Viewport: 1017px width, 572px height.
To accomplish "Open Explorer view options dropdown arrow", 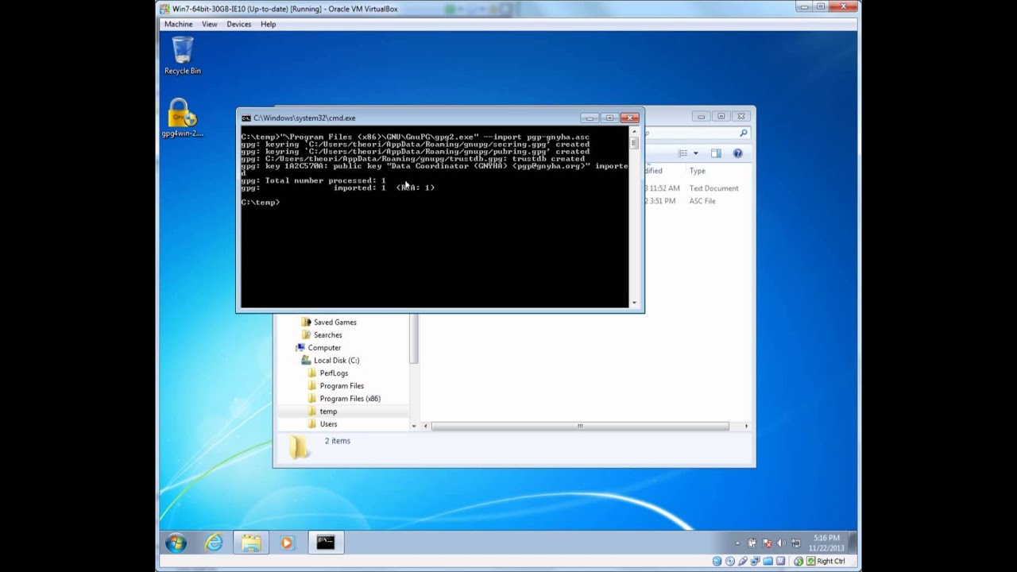I will pyautogui.click(x=695, y=153).
